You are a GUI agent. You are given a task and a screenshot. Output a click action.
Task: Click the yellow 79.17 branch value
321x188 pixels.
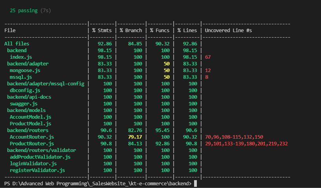coord(135,137)
